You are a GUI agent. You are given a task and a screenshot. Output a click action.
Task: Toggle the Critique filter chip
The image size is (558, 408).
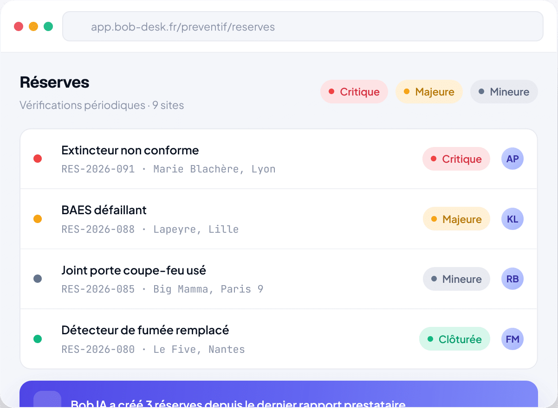354,92
